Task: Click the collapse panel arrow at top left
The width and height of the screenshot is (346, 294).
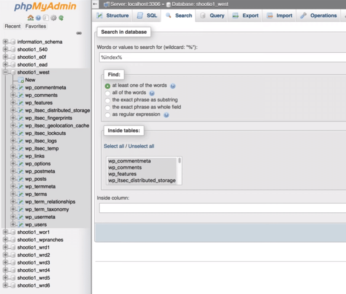Action: [95, 4]
